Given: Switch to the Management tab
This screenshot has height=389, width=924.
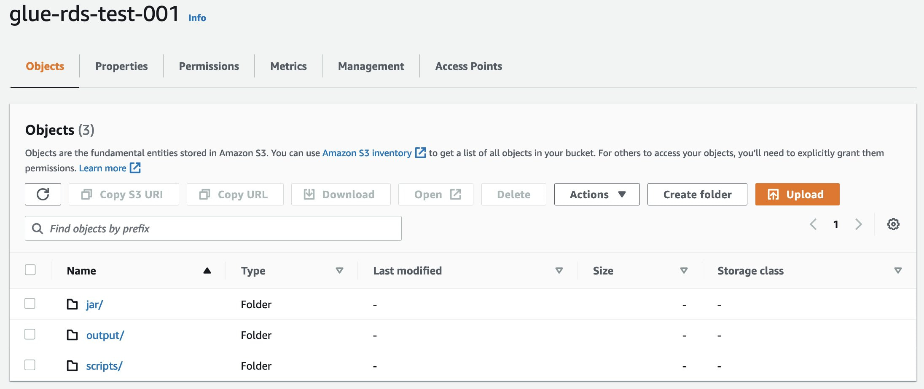Looking at the screenshot, I should pos(371,66).
